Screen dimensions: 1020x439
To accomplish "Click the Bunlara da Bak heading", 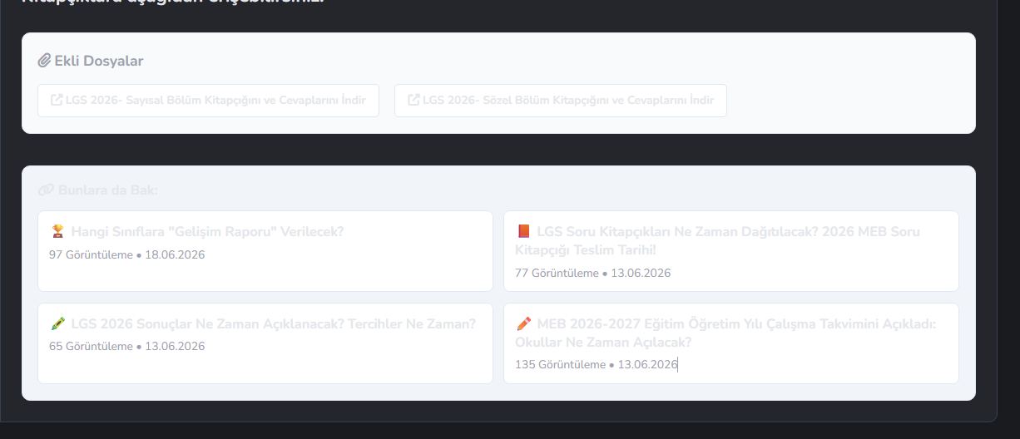I will click(x=108, y=190).
